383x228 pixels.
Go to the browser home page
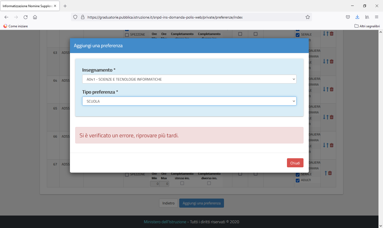pyautogui.click(x=35, y=17)
